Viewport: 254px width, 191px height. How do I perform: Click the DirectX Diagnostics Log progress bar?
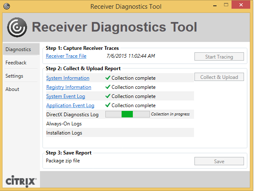pyautogui.click(x=127, y=114)
